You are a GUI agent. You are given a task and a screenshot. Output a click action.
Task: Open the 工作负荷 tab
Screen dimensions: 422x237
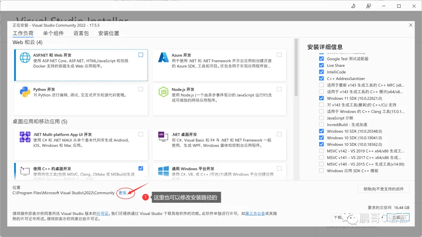coord(23,33)
